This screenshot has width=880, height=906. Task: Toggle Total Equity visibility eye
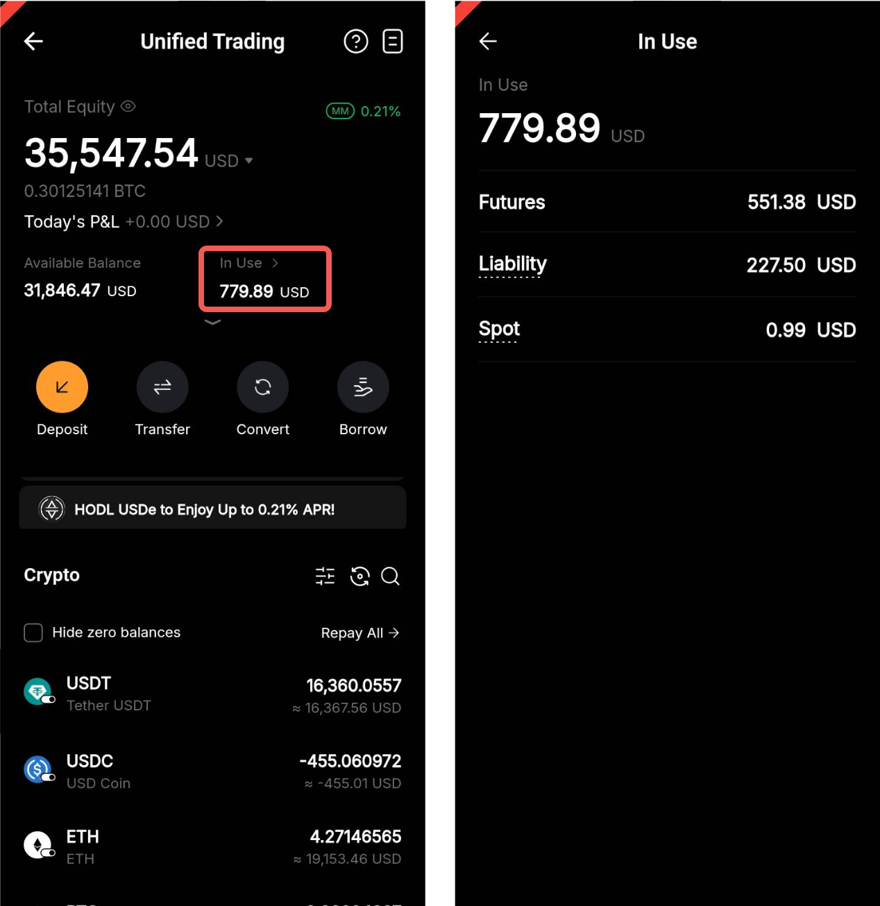click(128, 106)
